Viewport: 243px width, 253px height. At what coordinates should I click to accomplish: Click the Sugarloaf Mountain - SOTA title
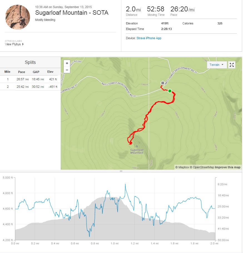coord(72,13)
